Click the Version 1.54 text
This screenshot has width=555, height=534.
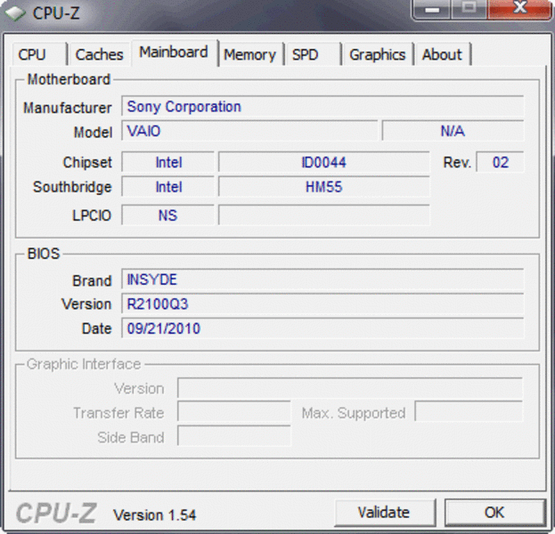(155, 515)
